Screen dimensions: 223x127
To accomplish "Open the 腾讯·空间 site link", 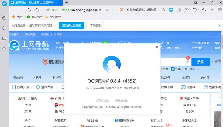I will coord(28,98).
